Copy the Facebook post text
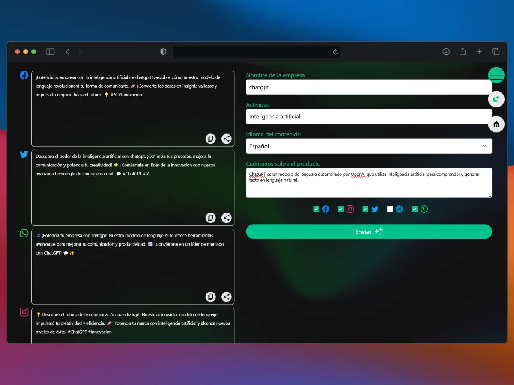 pos(210,139)
